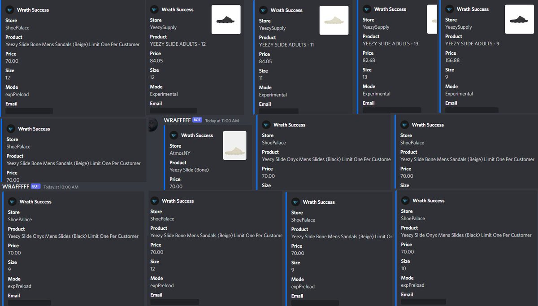Click the size value 10 in the Onyx card
This screenshot has height=306, width=538.
(404, 268)
